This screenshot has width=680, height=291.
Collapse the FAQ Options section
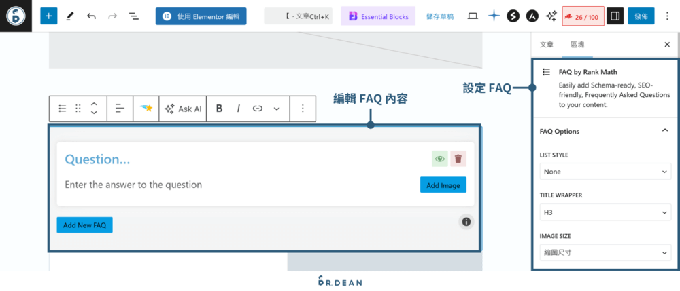coord(665,131)
